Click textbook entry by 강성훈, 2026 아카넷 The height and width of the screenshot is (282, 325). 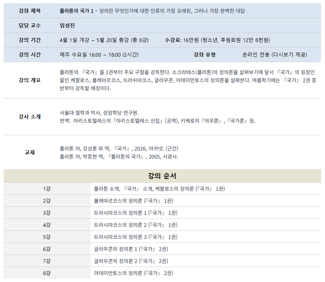coord(119,149)
